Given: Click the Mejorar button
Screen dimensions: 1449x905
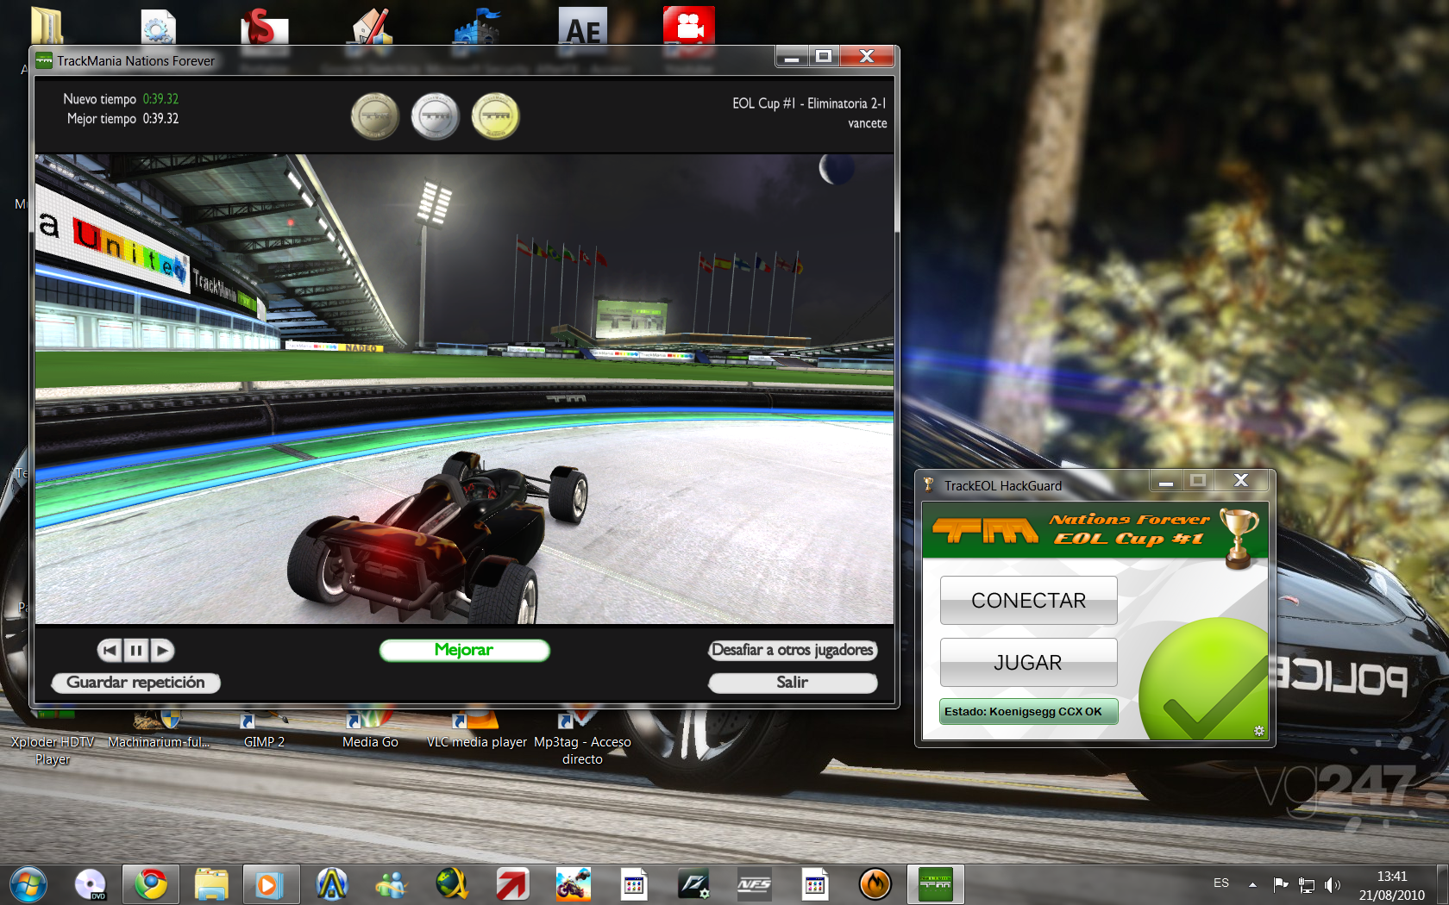Looking at the screenshot, I should pyautogui.click(x=464, y=650).
